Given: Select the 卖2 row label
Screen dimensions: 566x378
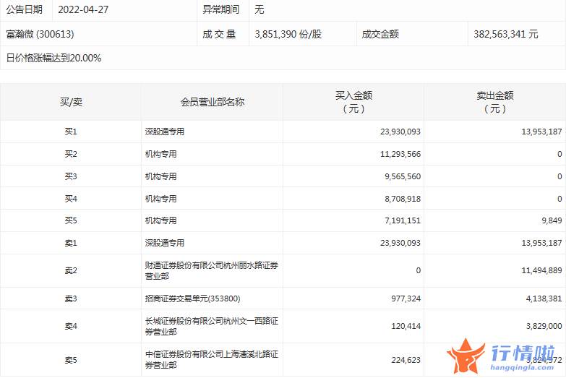Looking at the screenshot, I should pos(71,270).
